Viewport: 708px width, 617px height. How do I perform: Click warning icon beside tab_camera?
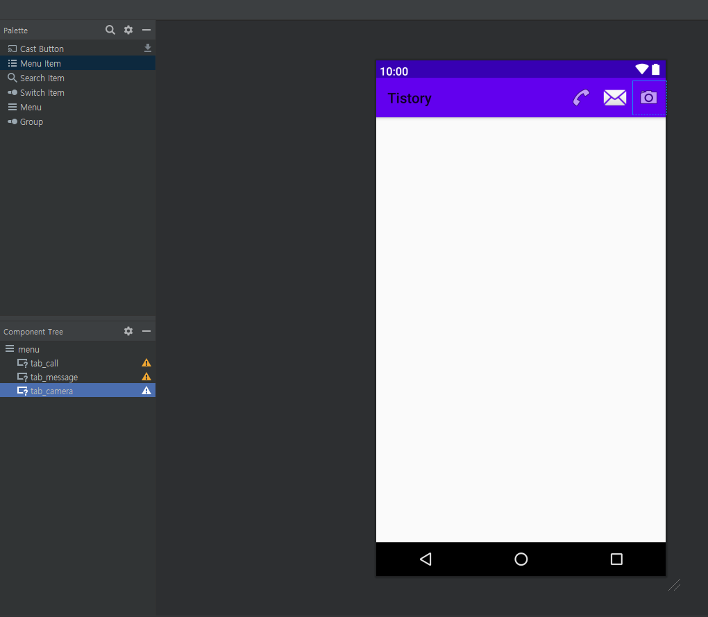[146, 391]
